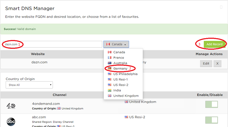228x127 pixels.
Task: Click the 4ondemand.com channel name
Action: [46, 104]
